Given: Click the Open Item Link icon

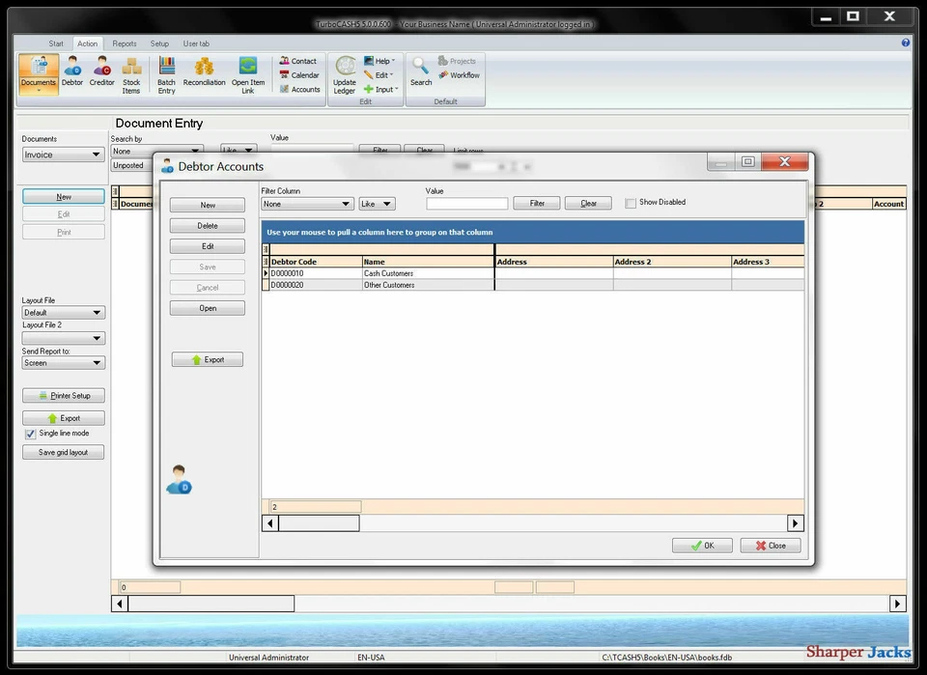Looking at the screenshot, I should click(x=248, y=72).
